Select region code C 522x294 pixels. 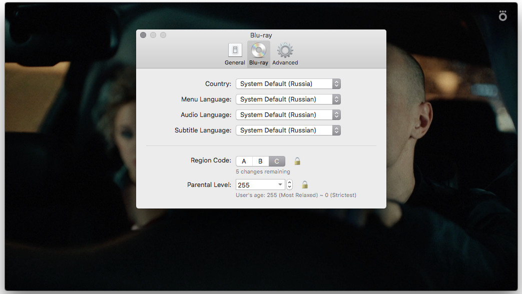pos(277,161)
